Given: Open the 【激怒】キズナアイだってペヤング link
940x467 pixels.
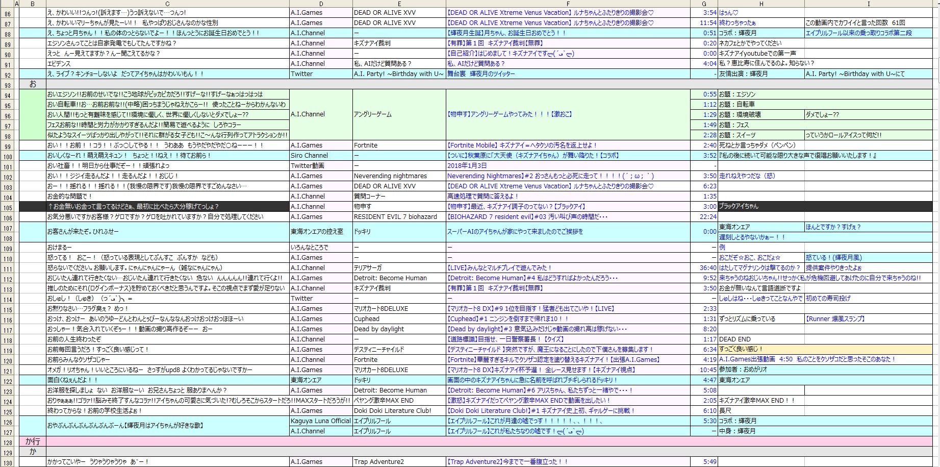Looking at the screenshot, I should point(528,401).
